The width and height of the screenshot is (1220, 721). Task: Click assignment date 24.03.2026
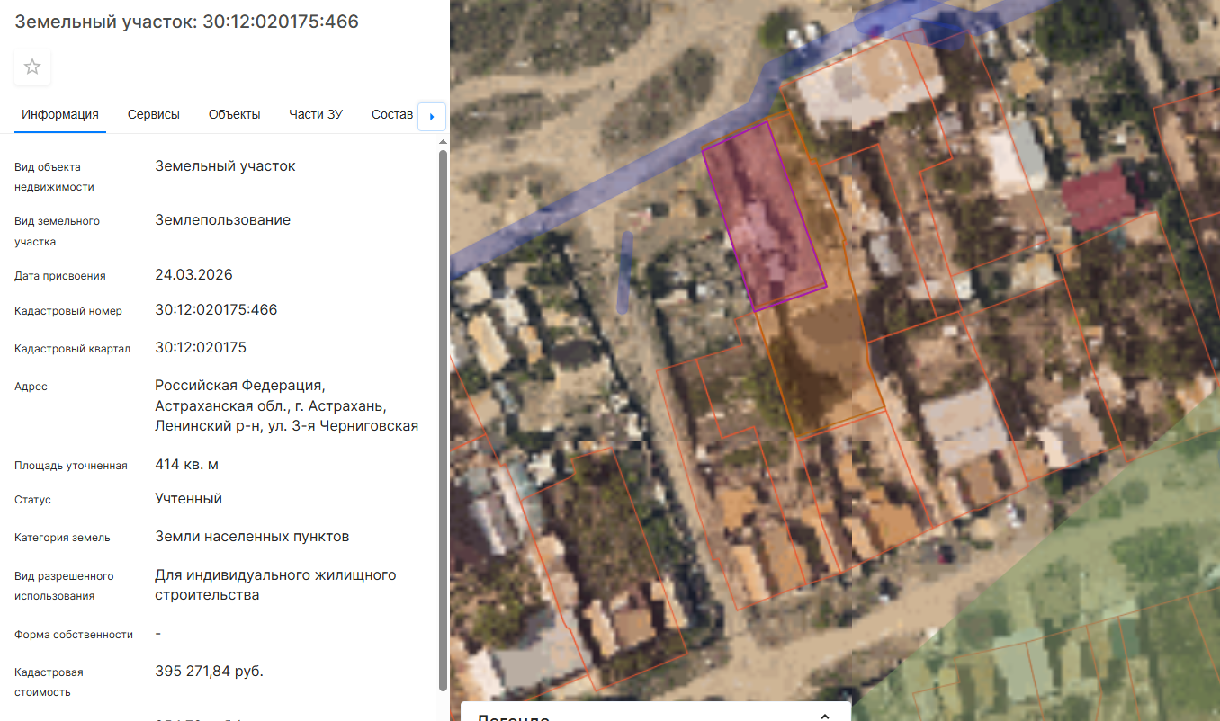click(x=193, y=275)
